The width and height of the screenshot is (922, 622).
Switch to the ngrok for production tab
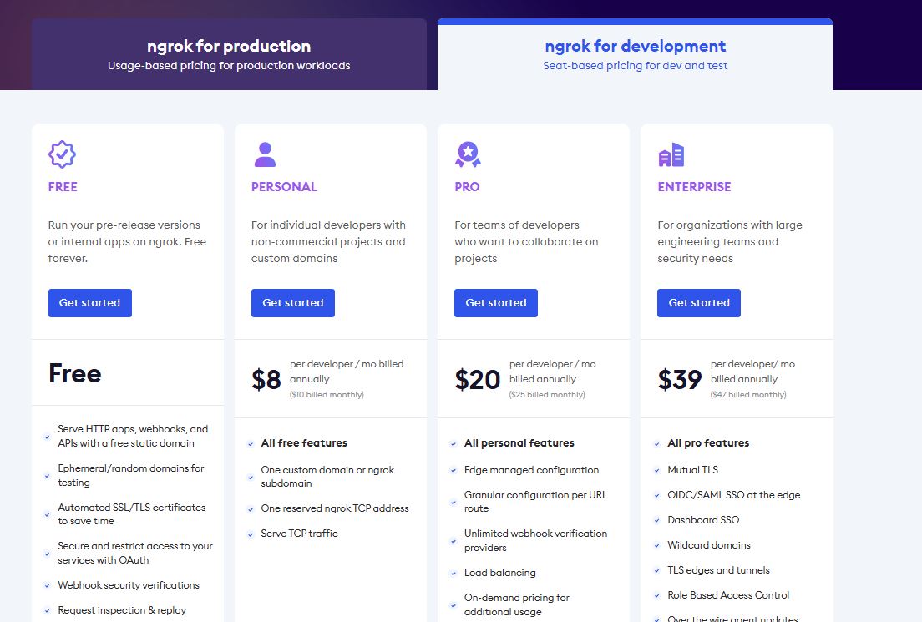227,53
